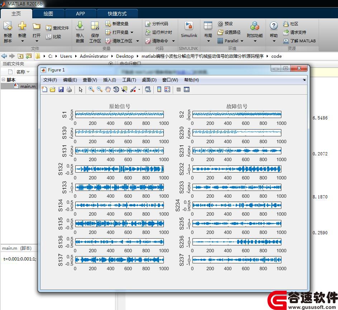Toggle Data Cursor tool in Figure 1
Viewport: 338px width, 310px height.
(124, 89)
